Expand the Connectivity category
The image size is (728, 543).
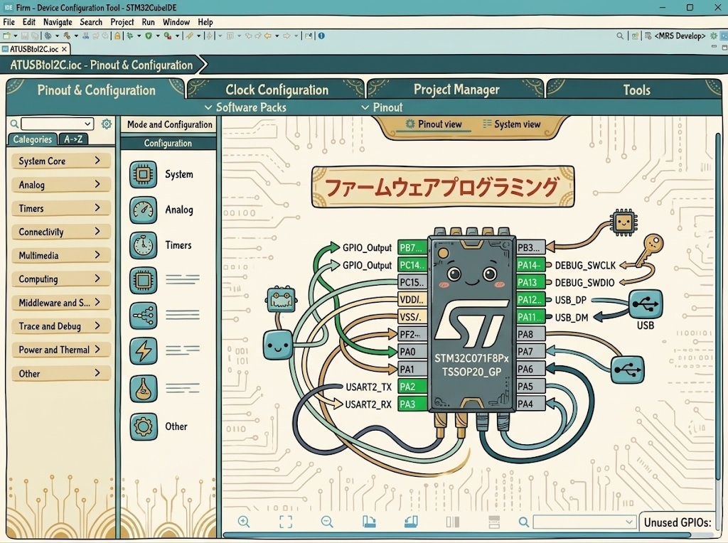click(61, 232)
